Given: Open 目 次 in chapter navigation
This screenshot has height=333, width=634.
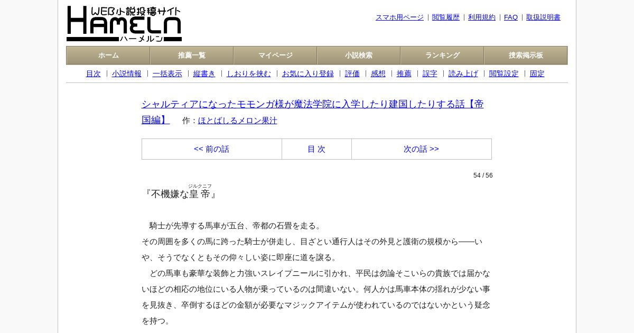Looking at the screenshot, I should pyautogui.click(x=316, y=149).
